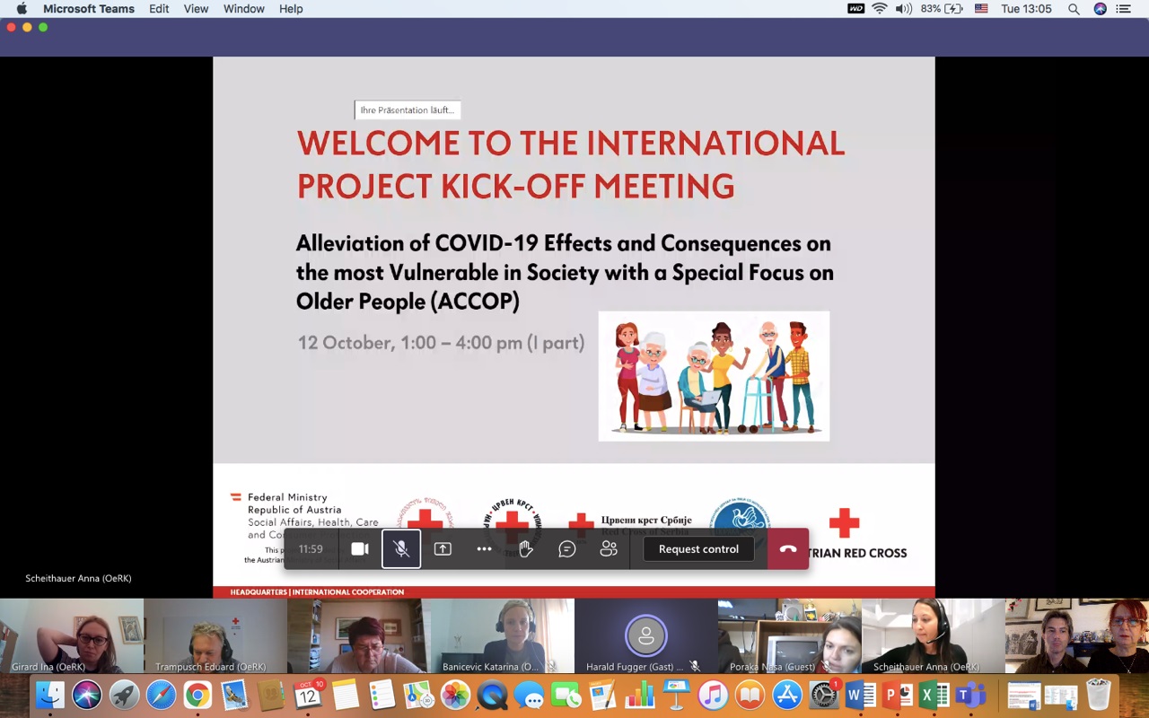Image resolution: width=1149 pixels, height=718 pixels.
Task: Open Pages app in dock
Action: [x=602, y=695]
